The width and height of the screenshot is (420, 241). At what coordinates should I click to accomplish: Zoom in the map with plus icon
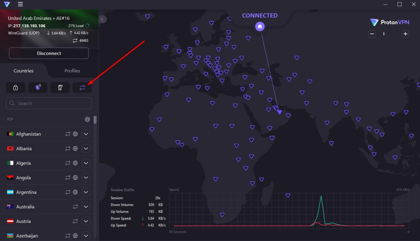point(405,34)
